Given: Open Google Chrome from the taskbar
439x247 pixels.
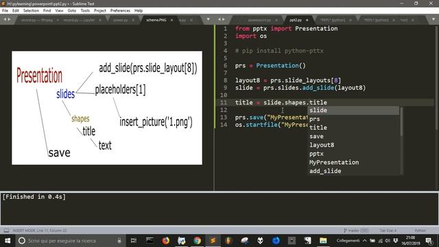Looking at the screenshot, I should click(197, 241).
